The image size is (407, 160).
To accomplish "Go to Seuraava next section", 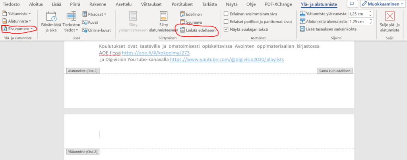I will 191,22.
